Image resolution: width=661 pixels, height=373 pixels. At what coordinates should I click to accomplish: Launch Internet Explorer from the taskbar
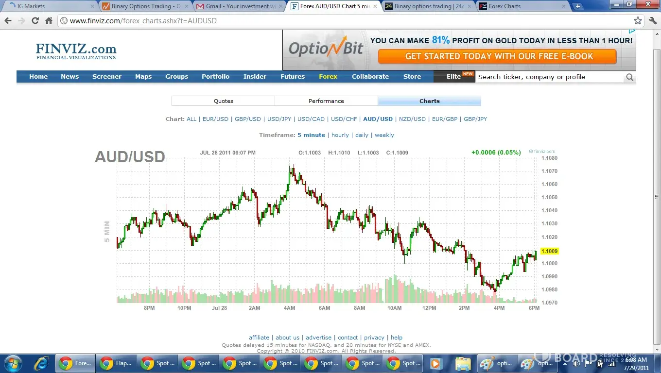[x=41, y=363]
